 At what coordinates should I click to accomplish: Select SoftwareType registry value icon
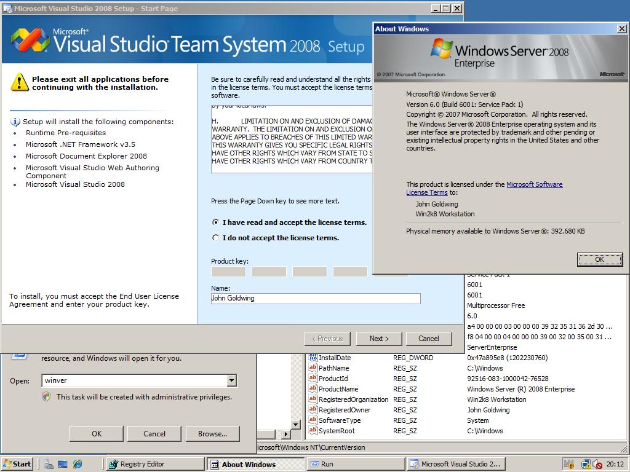pos(313,420)
